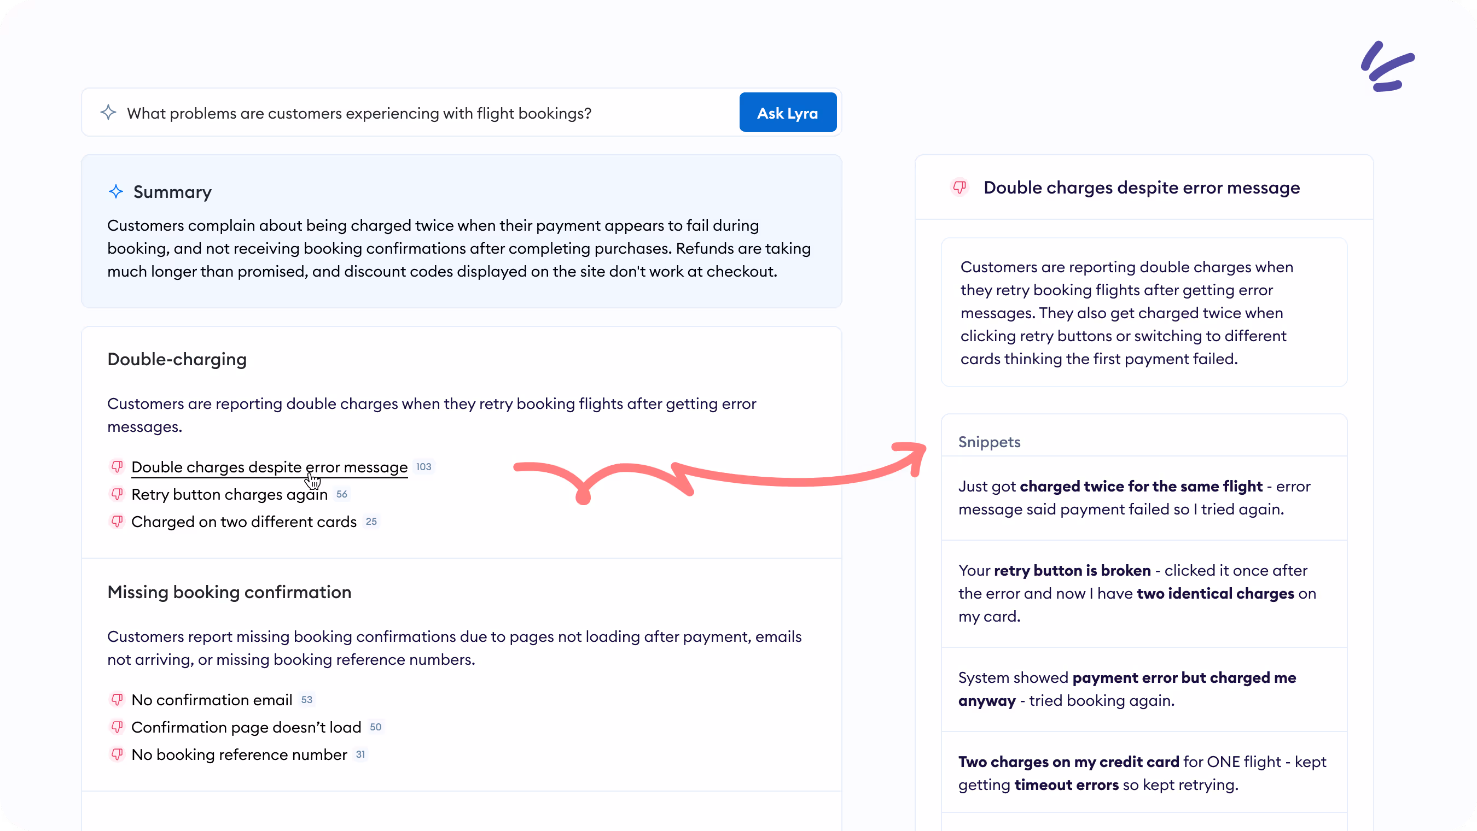The image size is (1477, 831).
Task: Open Retry button charges again topic
Action: tap(229, 495)
